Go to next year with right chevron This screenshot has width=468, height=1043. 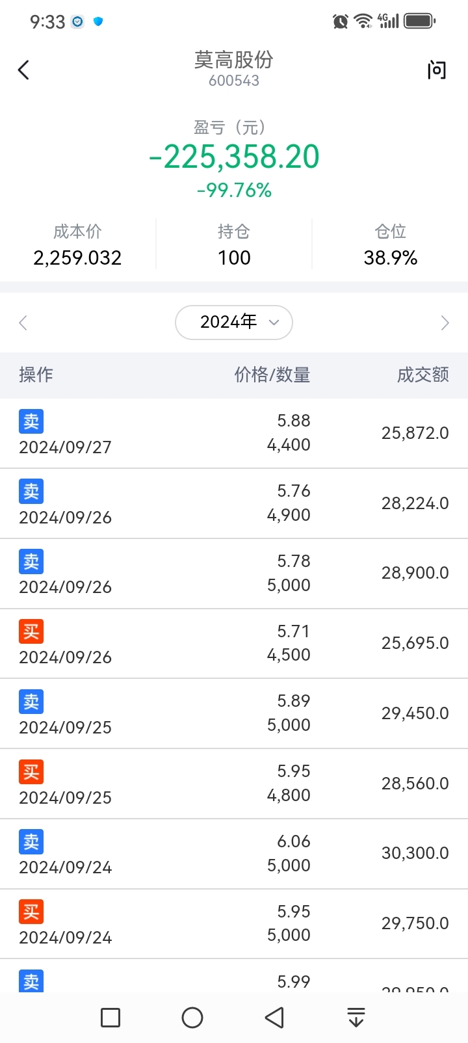(x=445, y=323)
